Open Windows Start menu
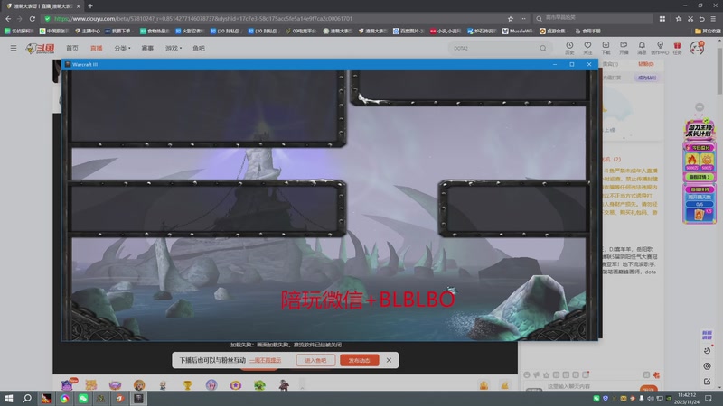Image resolution: width=723 pixels, height=406 pixels. tap(9, 398)
